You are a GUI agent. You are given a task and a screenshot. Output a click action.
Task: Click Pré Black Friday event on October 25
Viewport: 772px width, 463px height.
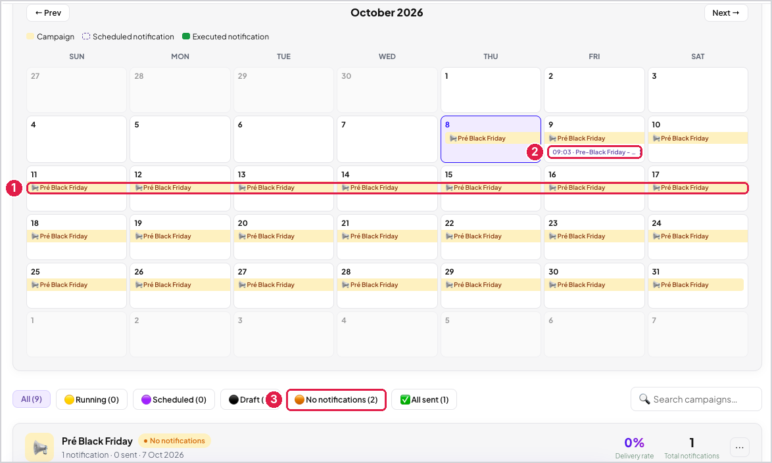coord(76,284)
